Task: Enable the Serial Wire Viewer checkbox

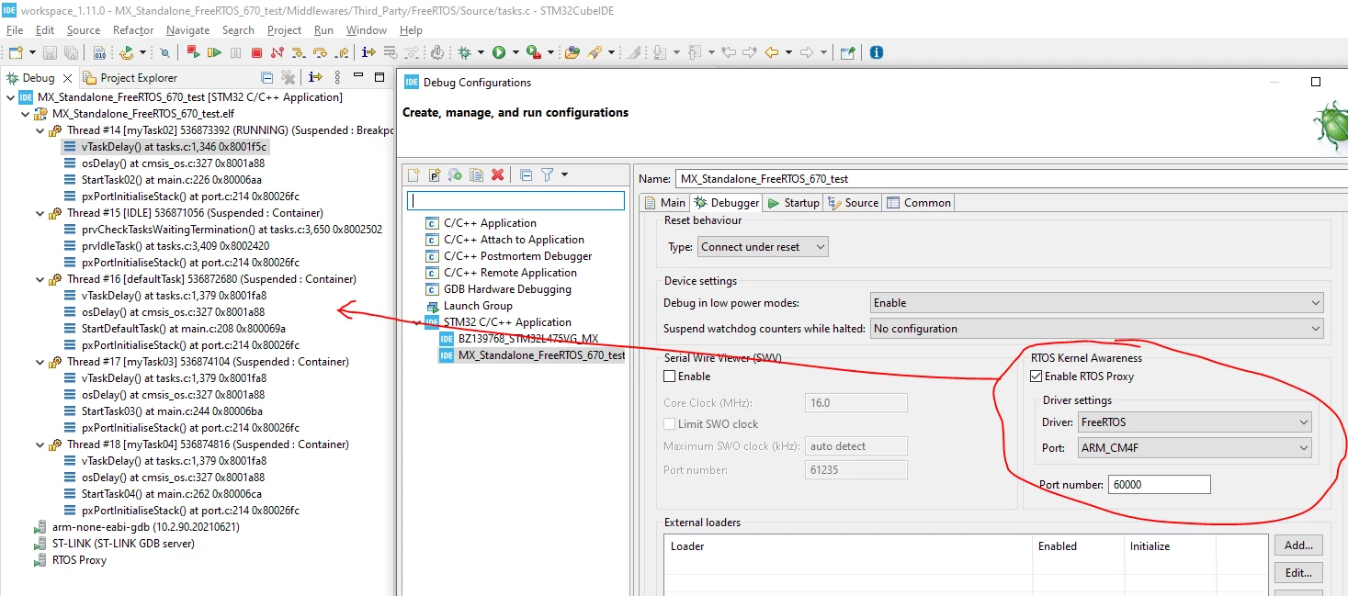Action: pyautogui.click(x=670, y=377)
